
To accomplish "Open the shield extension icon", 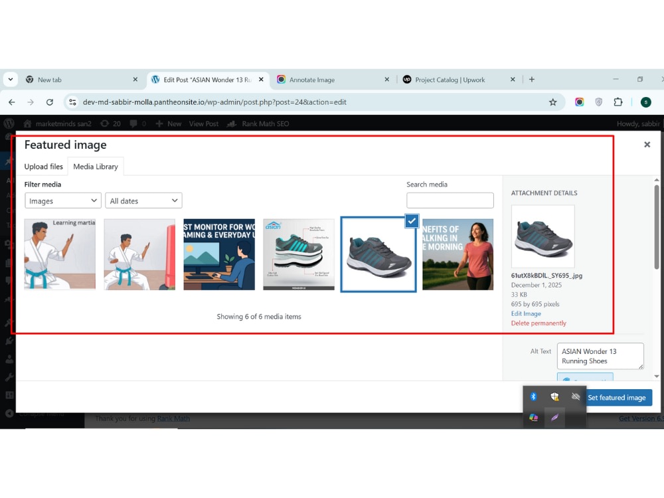I will [599, 102].
